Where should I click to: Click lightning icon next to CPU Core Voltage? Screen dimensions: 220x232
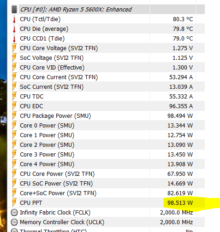[x=14, y=48]
